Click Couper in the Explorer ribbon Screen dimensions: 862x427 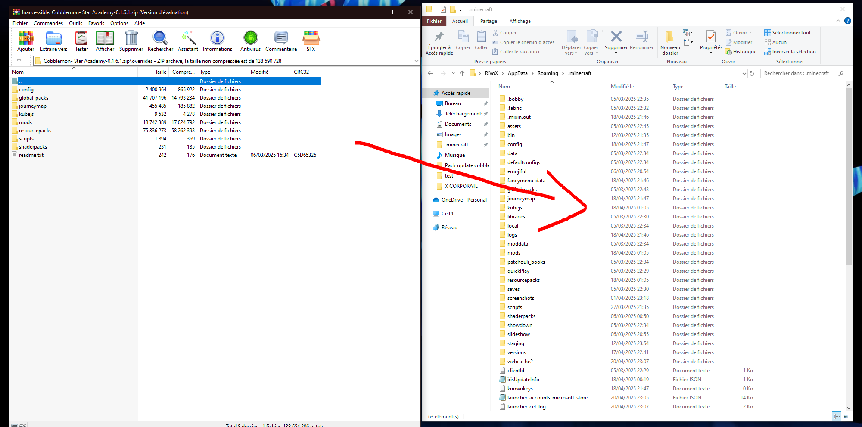coord(504,33)
